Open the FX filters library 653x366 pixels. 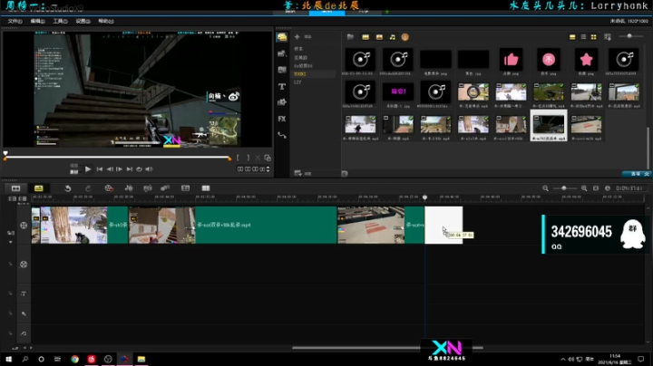point(282,119)
